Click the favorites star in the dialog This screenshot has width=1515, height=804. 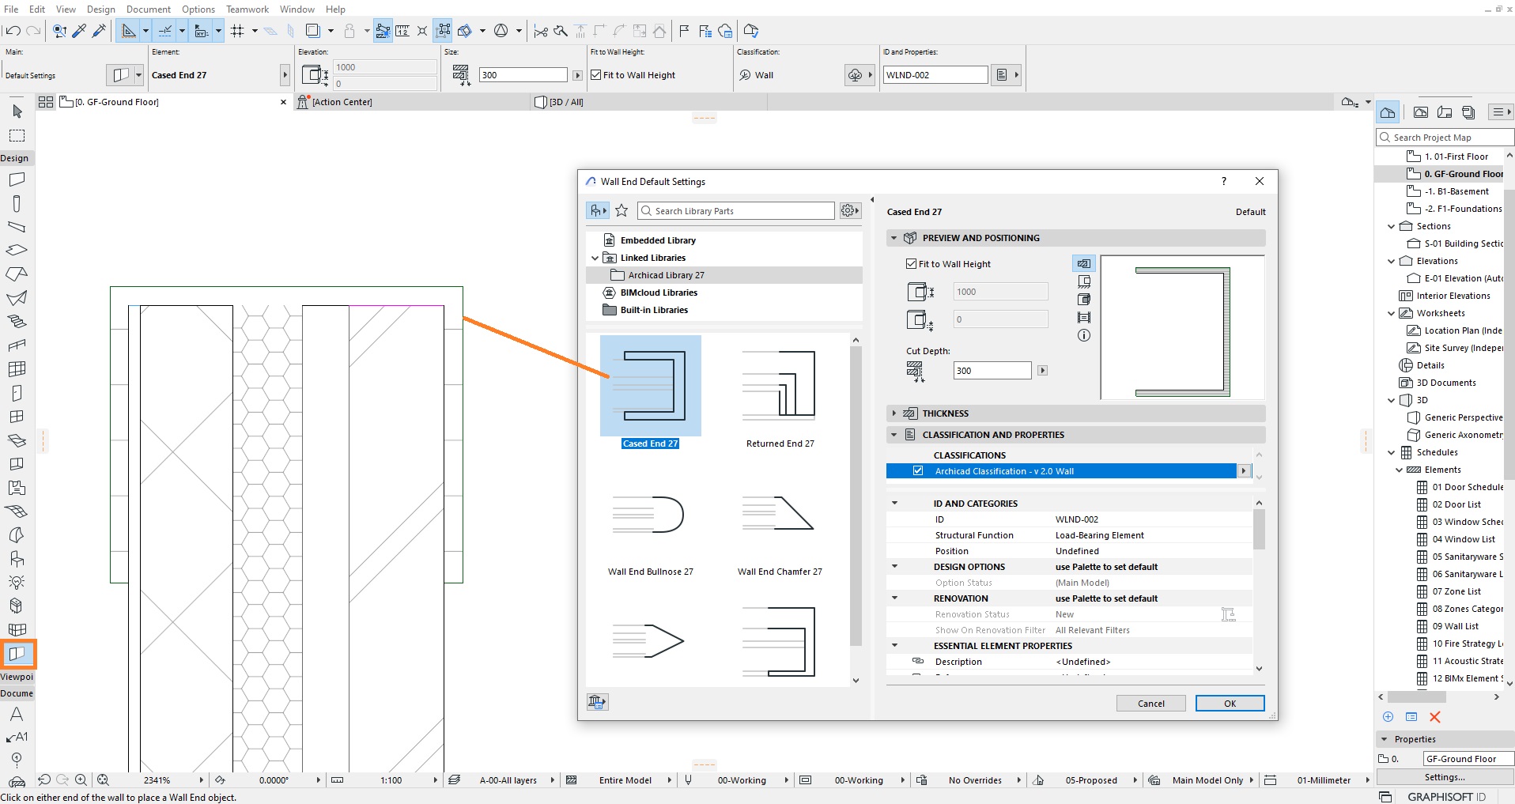[622, 210]
